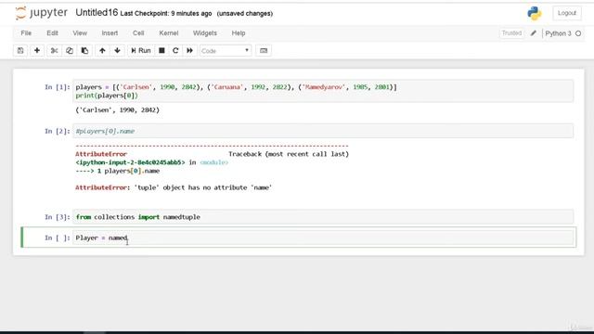Image resolution: width=594 pixels, height=334 pixels.
Task: Click the Python 3 kernel name
Action: [558, 33]
